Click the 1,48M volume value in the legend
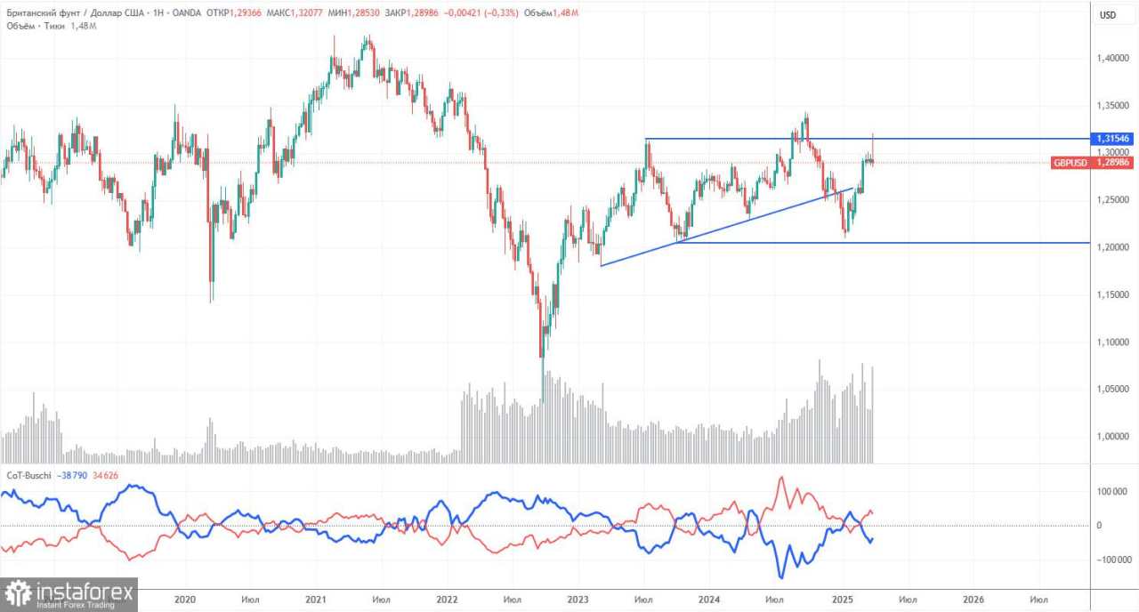 click(x=83, y=27)
